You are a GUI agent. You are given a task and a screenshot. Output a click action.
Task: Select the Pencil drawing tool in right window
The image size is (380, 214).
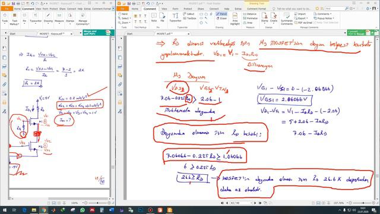coord(221,14)
